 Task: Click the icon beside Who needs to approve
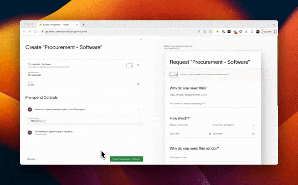30,133
